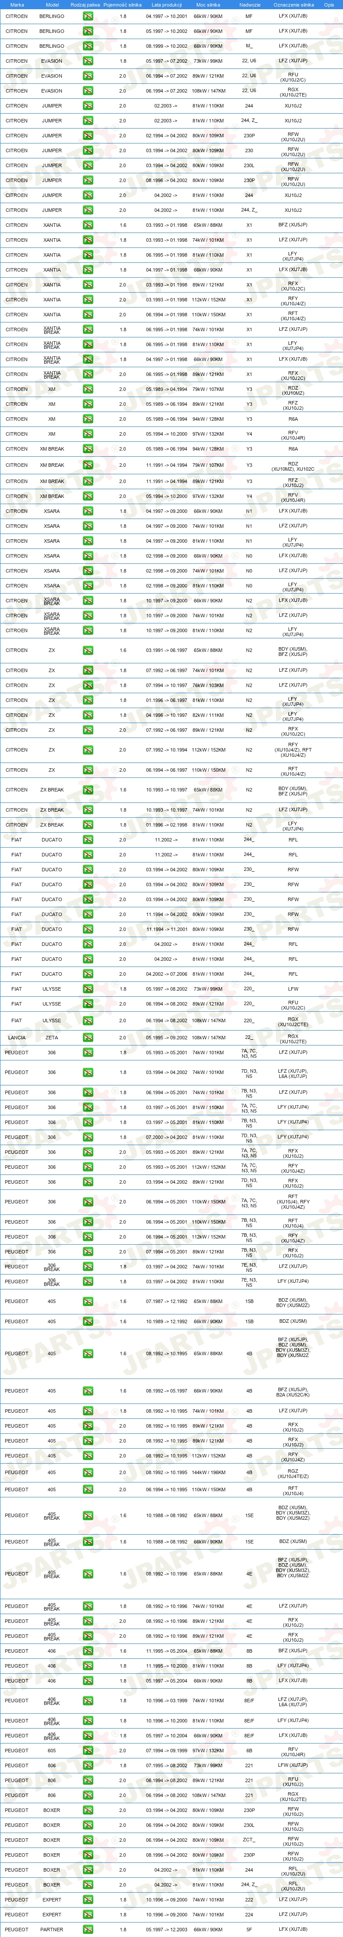Viewport: 343px width, 1937px height.
Task: Click the 144kW / 196KM power cell
Action: click(208, 1472)
